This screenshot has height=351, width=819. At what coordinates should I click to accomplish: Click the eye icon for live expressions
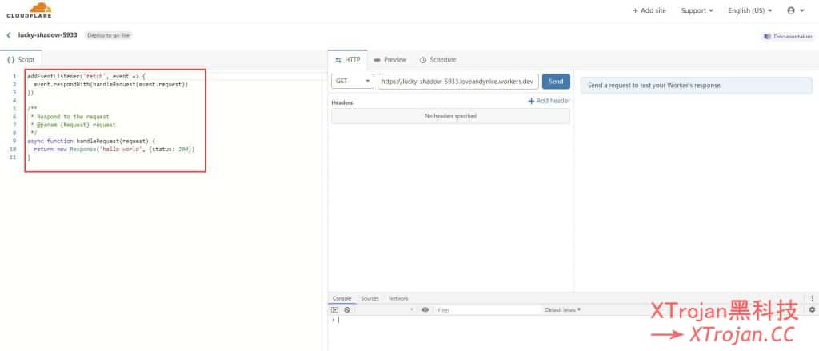[x=425, y=309]
